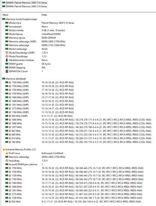Select timings containing 39-335-249-154-6-4-22
Screen dimensions: 156x206
91,202
